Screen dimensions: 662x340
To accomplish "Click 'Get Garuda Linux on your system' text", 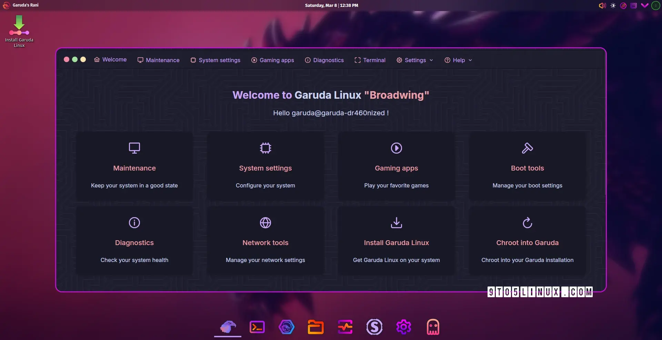I will click(397, 260).
